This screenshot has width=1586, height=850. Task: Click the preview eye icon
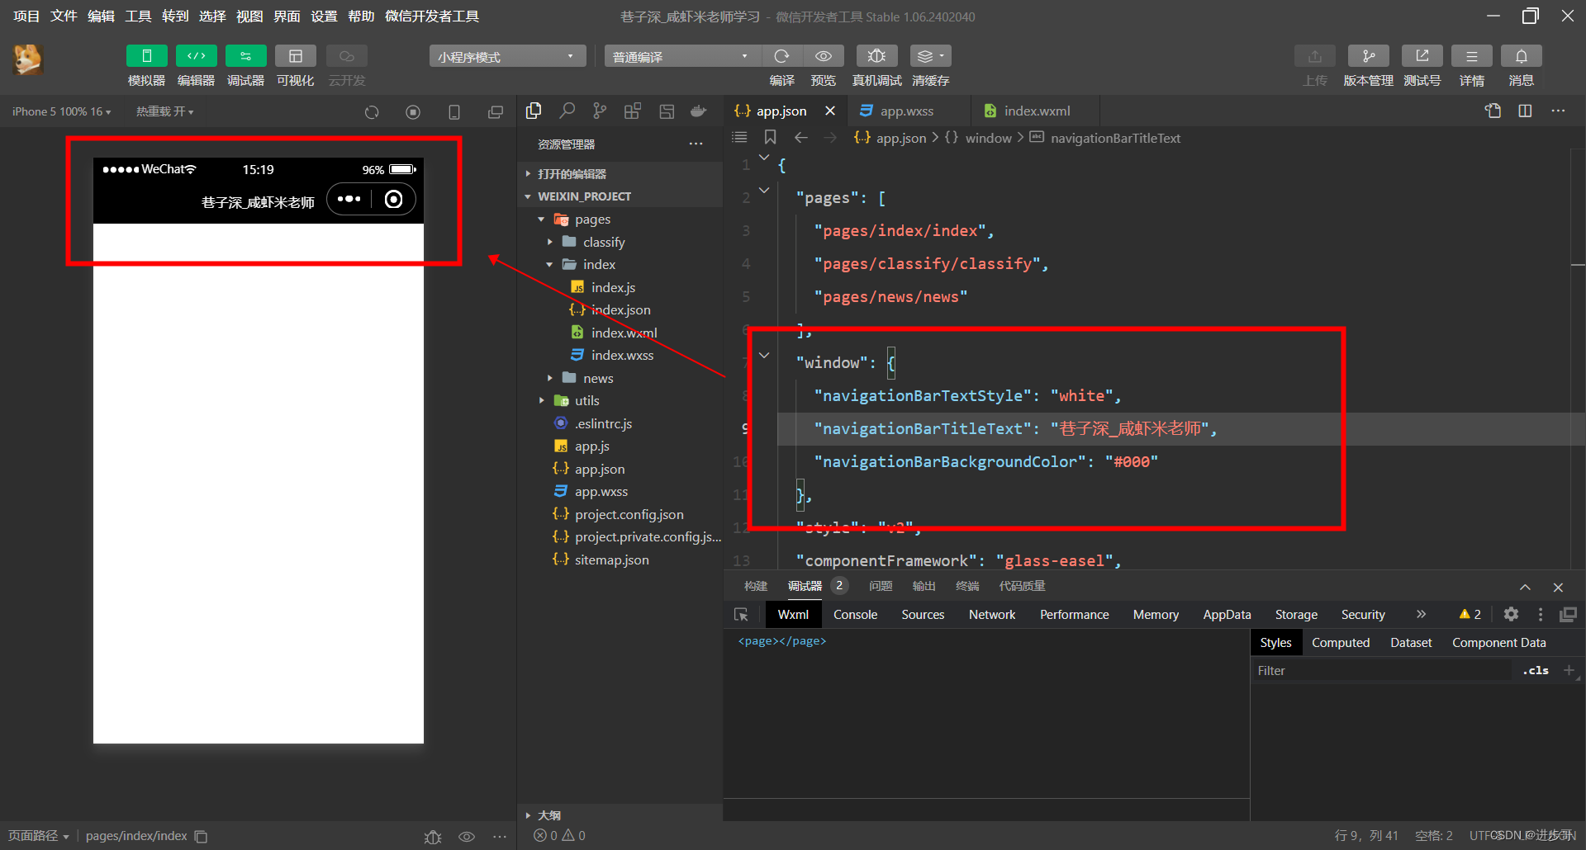click(x=823, y=56)
